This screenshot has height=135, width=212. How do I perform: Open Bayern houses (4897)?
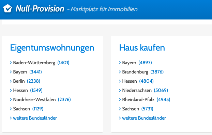click(137, 63)
